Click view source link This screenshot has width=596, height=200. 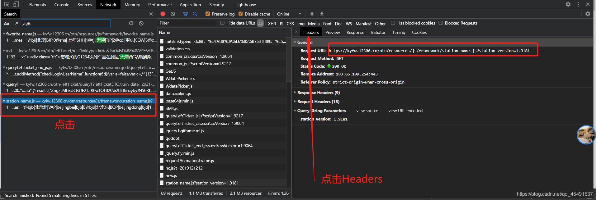click(x=367, y=111)
